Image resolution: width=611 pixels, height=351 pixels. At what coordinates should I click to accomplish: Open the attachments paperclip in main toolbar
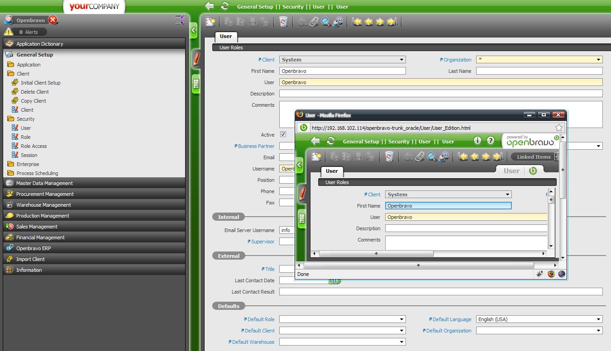[x=314, y=22]
